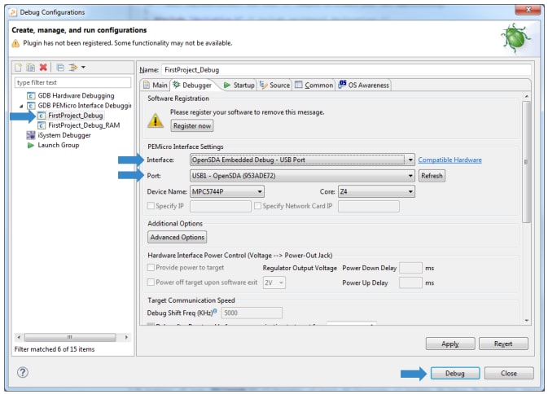Switch to the Startup tab

238,85
